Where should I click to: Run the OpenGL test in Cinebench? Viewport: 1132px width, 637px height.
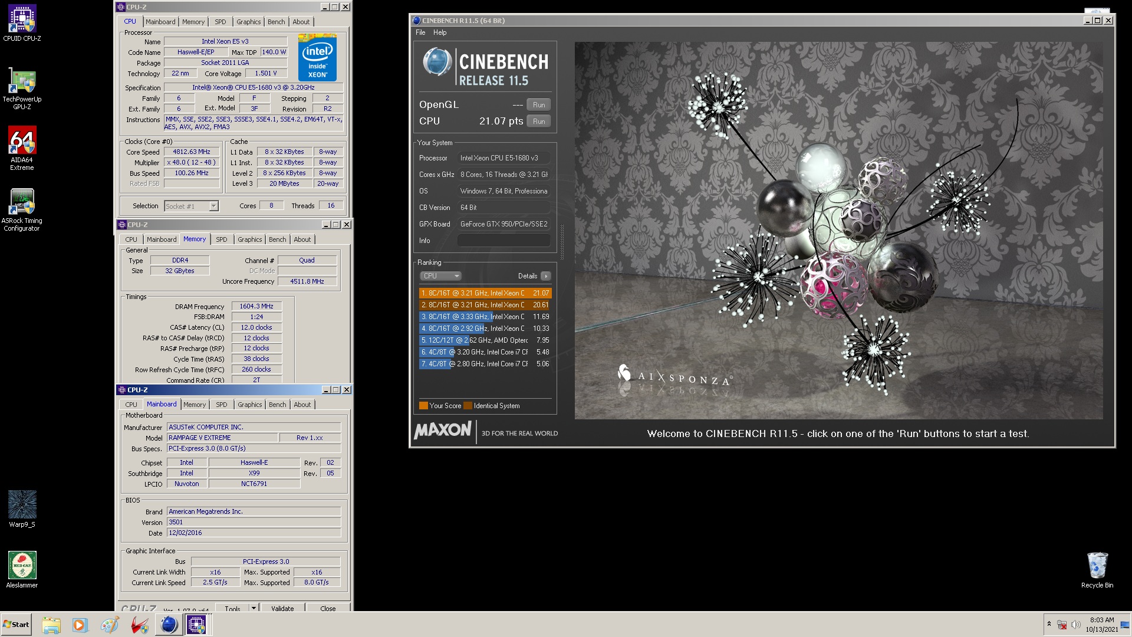tap(538, 105)
